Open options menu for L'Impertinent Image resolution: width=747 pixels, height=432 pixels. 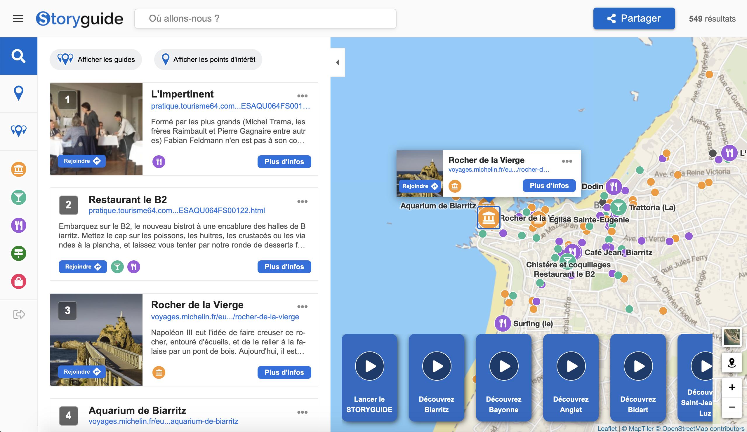tap(302, 96)
